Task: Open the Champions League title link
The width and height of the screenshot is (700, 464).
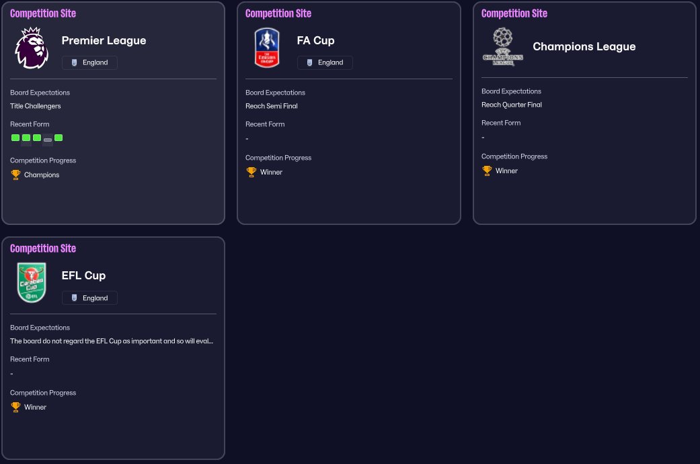Action: coord(584,46)
